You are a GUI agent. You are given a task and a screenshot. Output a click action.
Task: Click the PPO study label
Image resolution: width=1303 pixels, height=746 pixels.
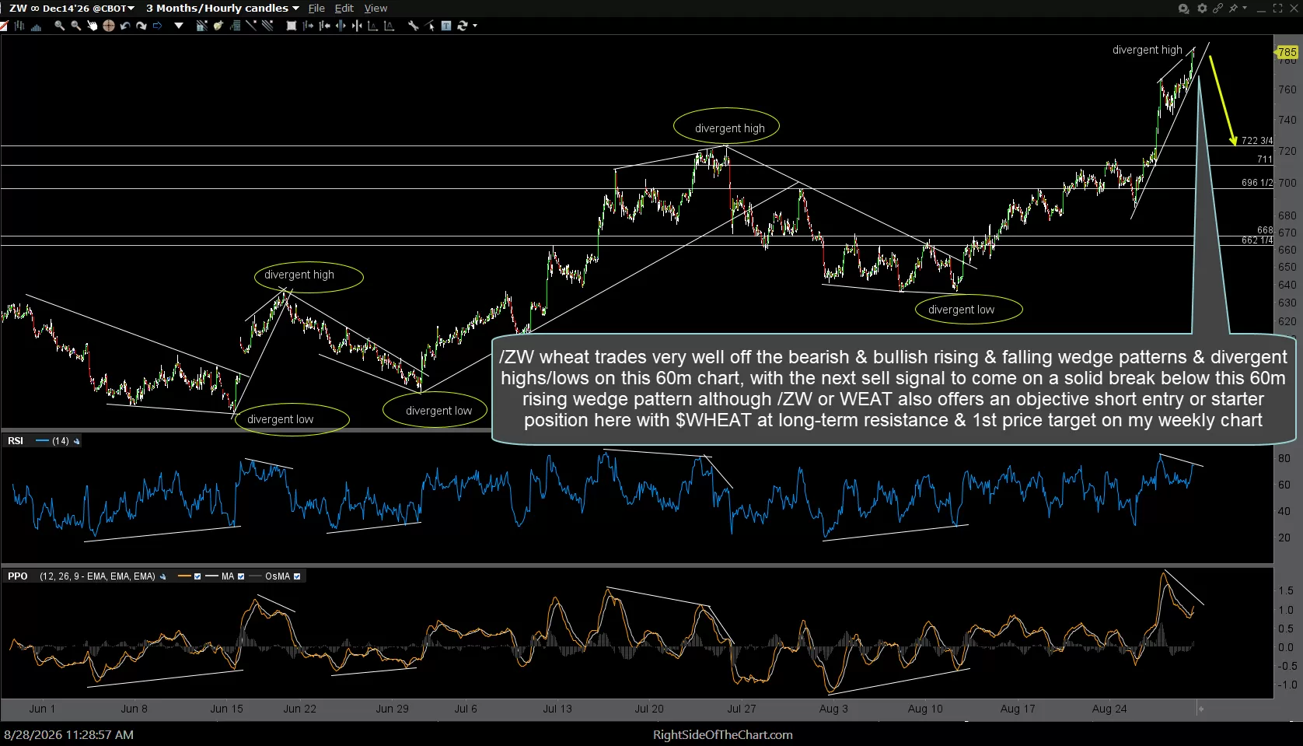click(17, 576)
